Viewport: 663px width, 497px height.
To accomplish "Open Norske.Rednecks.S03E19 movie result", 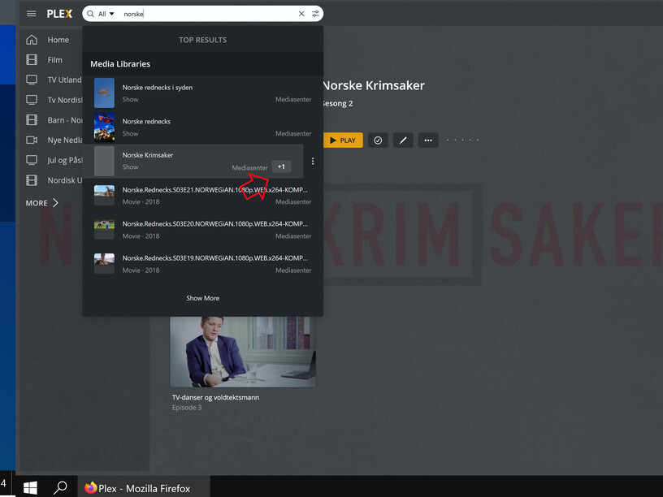I will pos(202,264).
